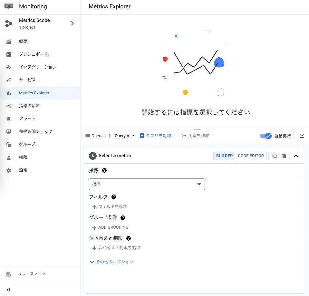Delete query A with trash icon
This screenshot has height=296, width=309.
pos(284,156)
